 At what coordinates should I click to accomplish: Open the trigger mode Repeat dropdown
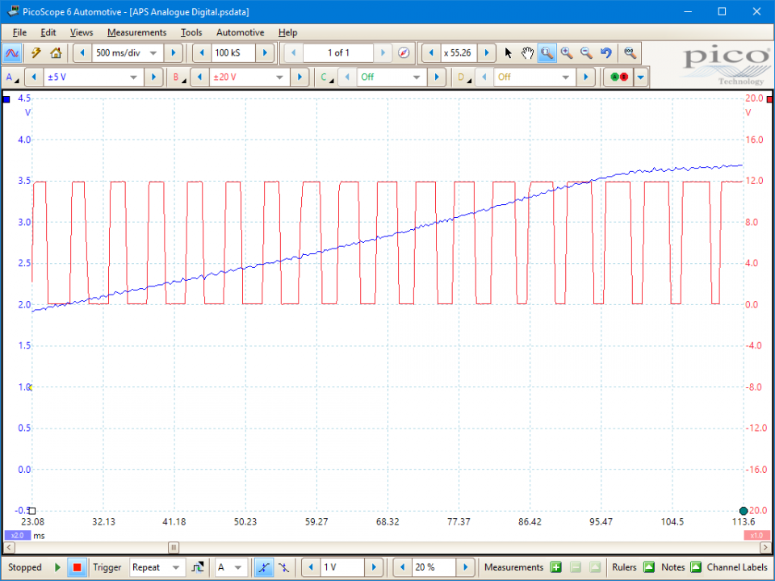point(177,567)
